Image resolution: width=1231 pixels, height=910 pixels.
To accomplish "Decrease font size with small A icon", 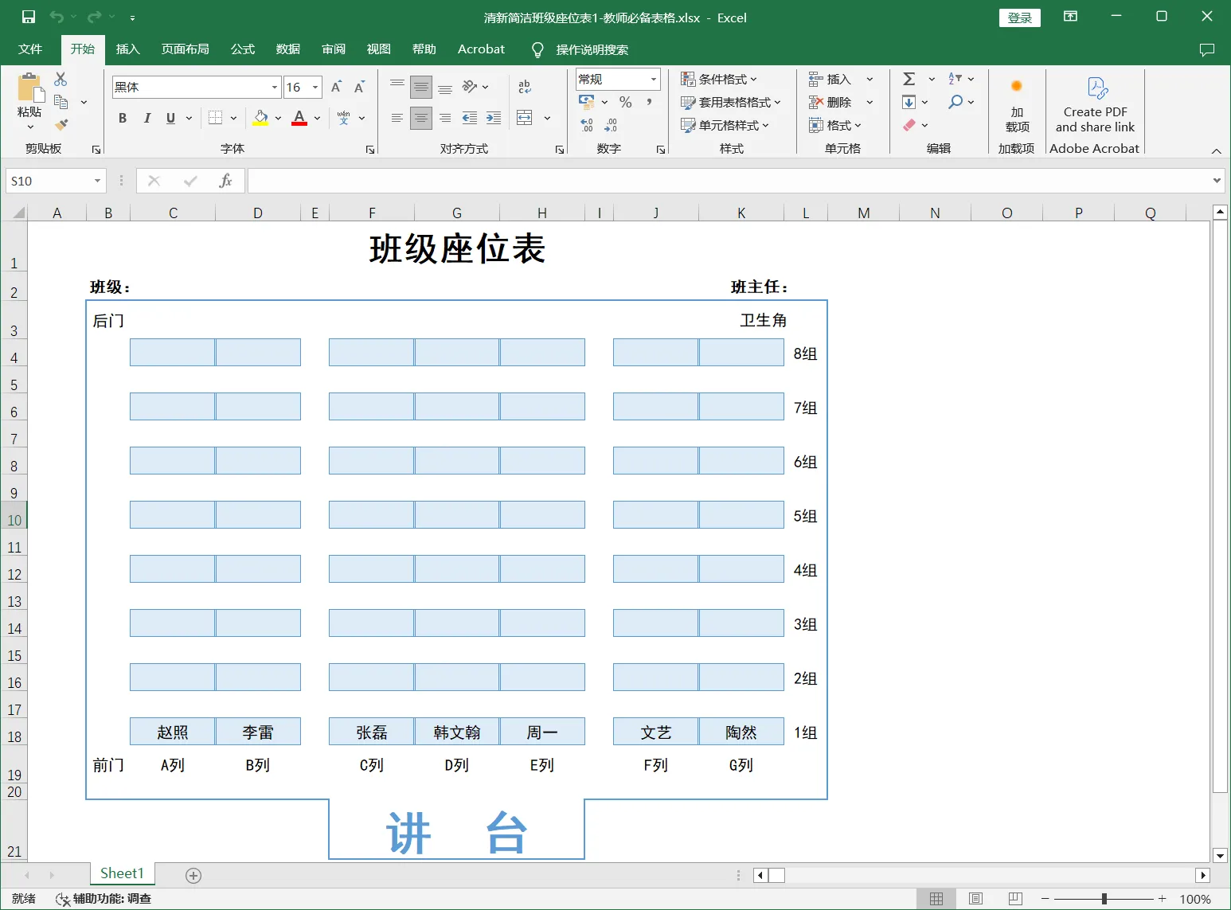I will [359, 87].
